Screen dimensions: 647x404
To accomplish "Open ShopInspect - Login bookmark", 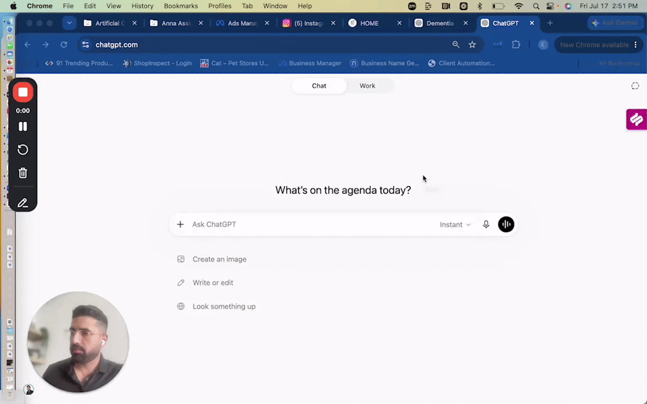I will click(157, 63).
